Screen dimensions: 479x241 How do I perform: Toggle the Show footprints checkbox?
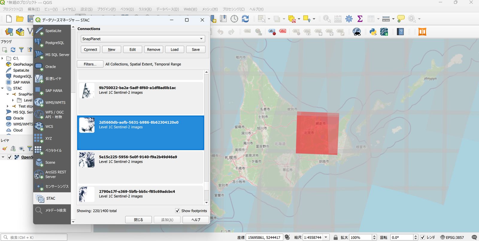(178, 211)
